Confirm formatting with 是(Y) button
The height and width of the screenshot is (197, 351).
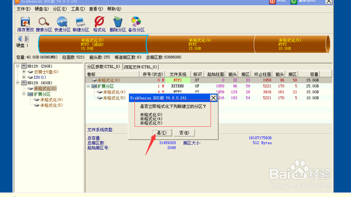(162, 133)
